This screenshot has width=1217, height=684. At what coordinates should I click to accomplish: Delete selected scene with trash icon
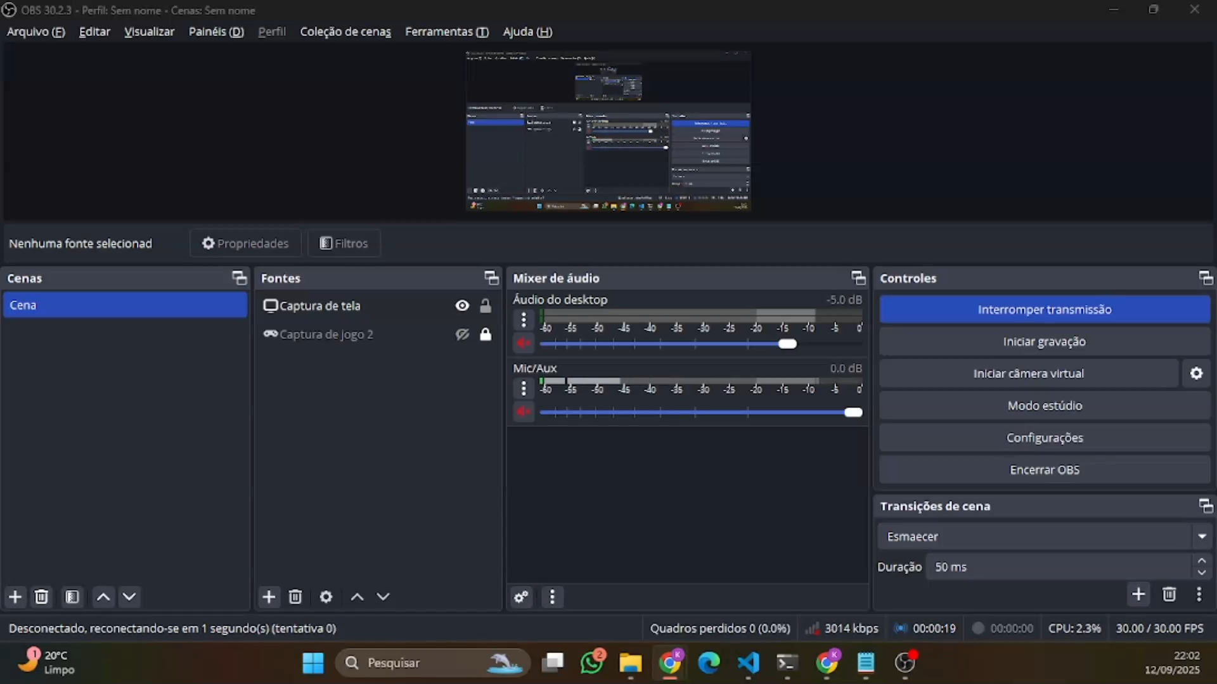point(41,597)
